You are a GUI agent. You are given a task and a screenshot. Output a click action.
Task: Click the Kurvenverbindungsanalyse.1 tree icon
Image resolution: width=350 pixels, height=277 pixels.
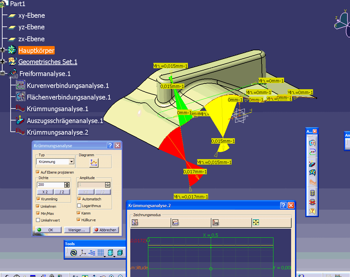click(x=20, y=85)
